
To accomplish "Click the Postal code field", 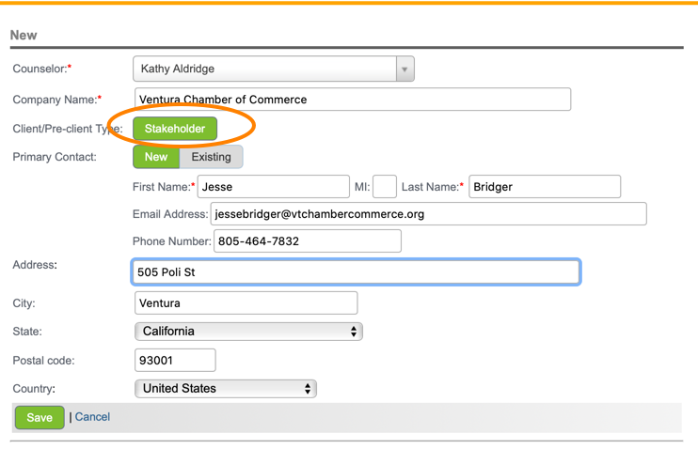I will (175, 361).
